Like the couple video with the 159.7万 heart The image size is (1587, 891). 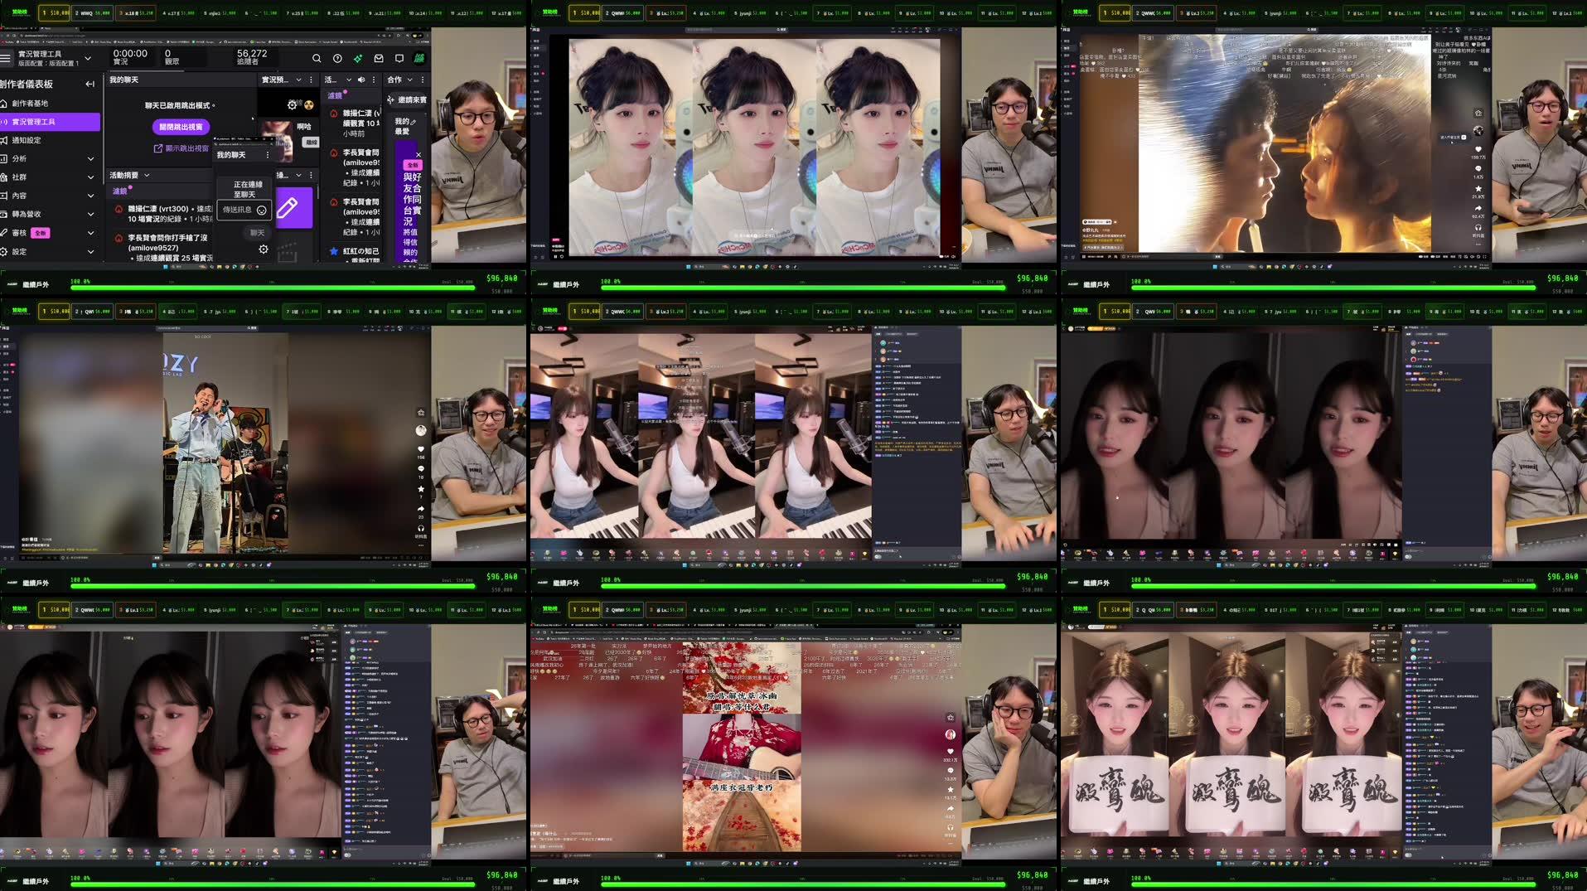1478,150
